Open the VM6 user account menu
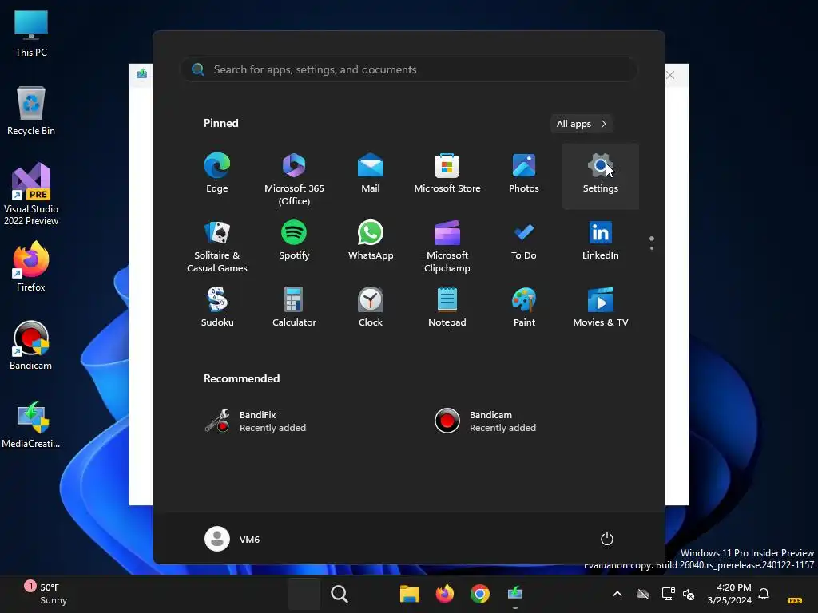Viewport: 818px width, 613px height. point(232,539)
